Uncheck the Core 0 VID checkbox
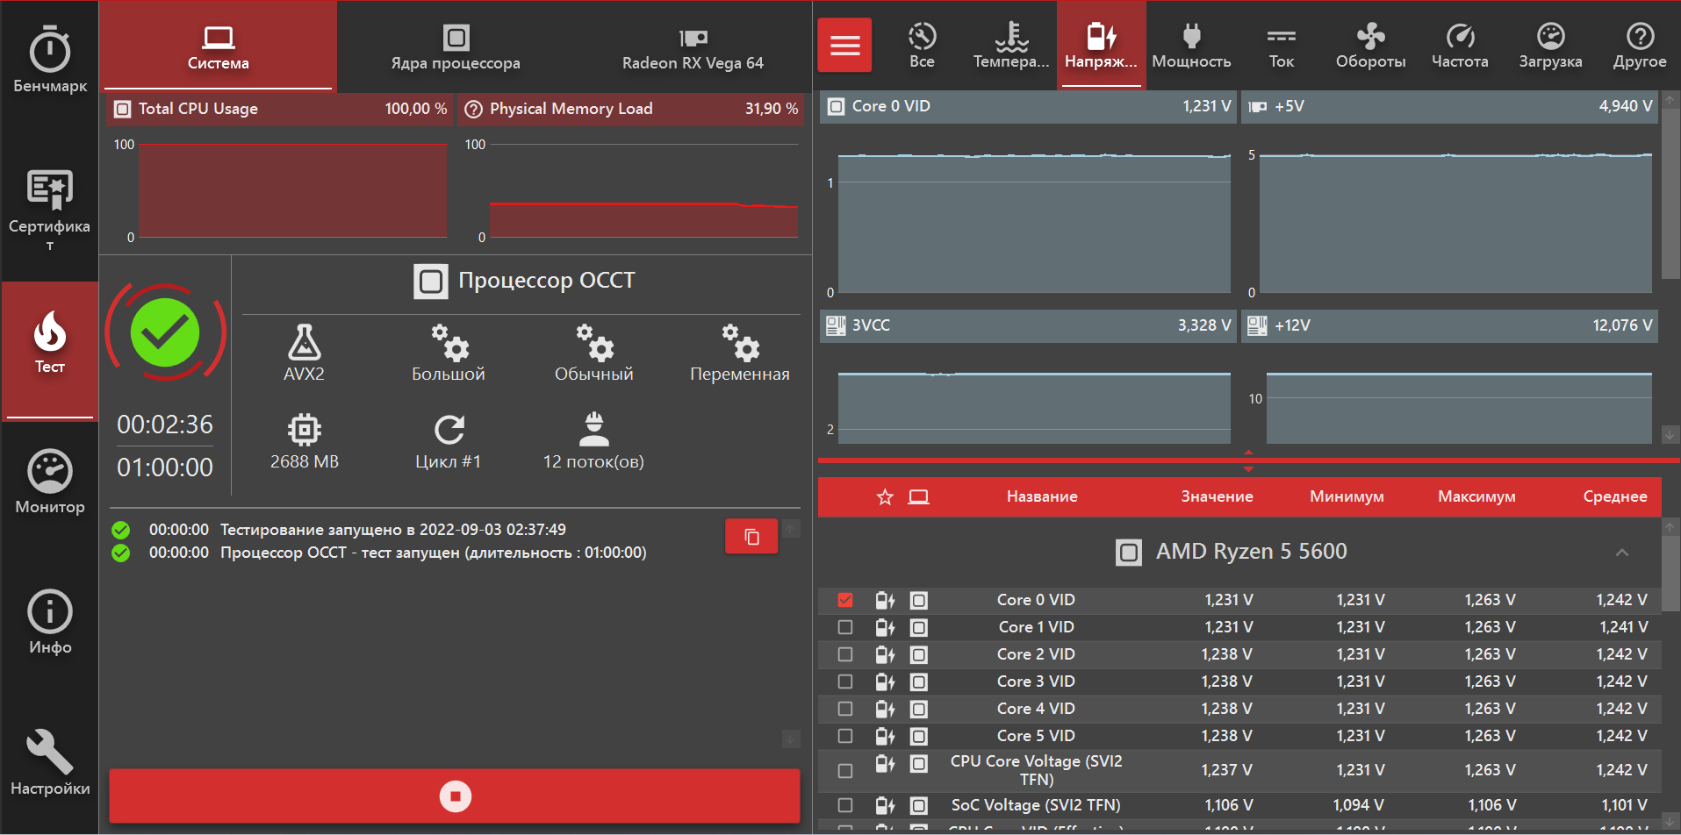Screen dimensions: 1681x835 click(x=845, y=600)
